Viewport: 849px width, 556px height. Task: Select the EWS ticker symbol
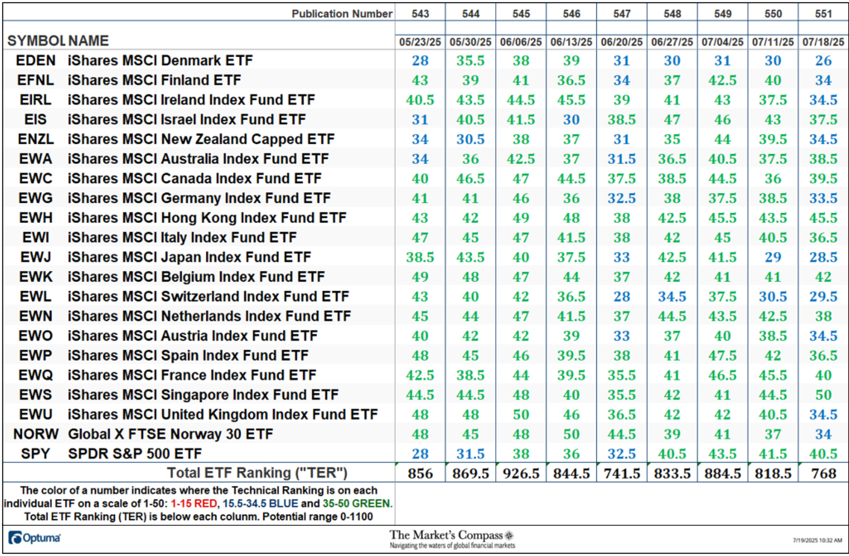[x=35, y=395]
